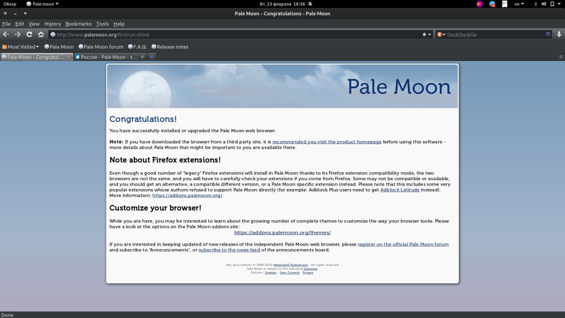The height and width of the screenshot is (318, 565).
Task: Open the licensing footer link
Action: point(310,269)
